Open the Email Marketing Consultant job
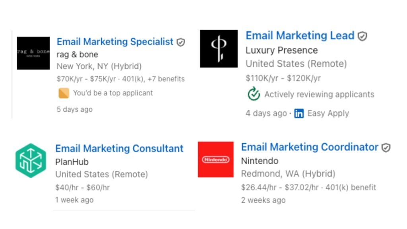The height and width of the screenshot is (229, 407). tap(119, 148)
